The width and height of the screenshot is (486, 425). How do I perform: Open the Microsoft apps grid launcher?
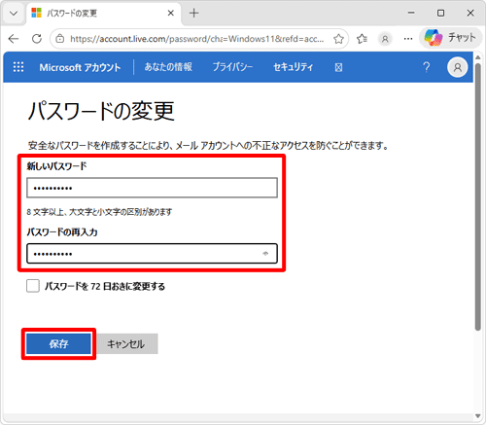[x=18, y=67]
